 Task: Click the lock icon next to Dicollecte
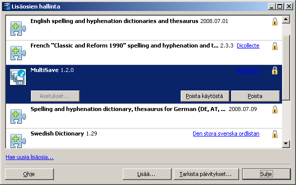[x=275, y=46]
